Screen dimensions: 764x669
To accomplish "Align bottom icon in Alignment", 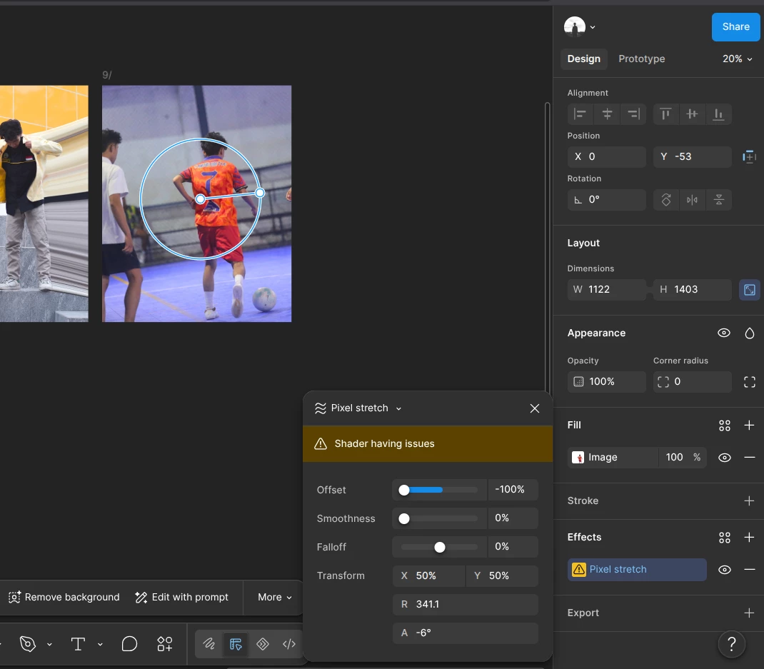I will pos(718,114).
